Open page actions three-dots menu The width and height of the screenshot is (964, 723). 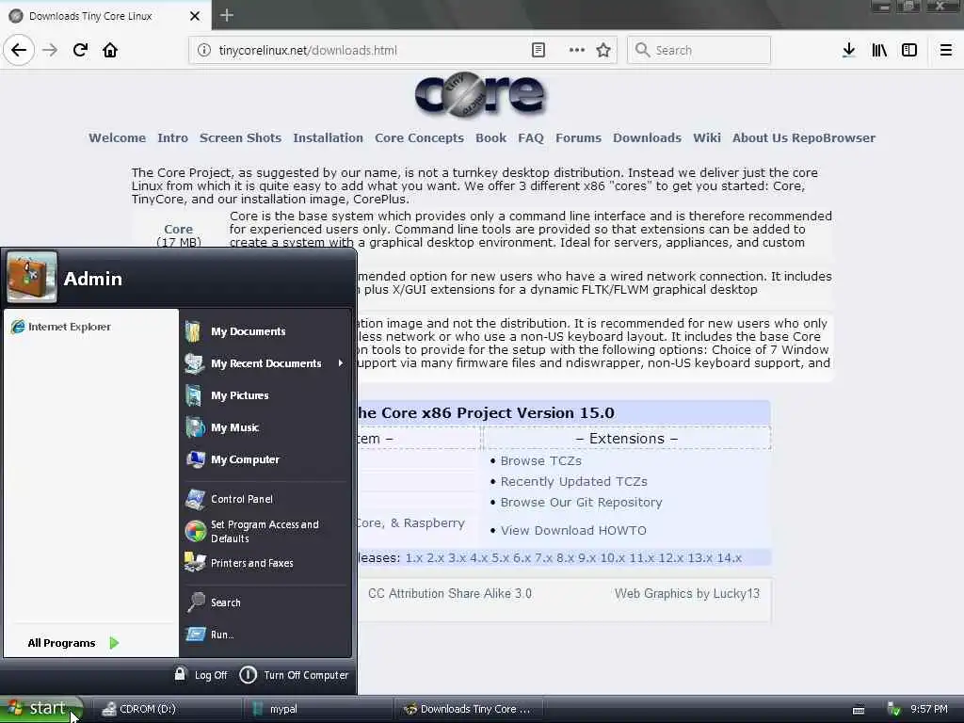[577, 50]
